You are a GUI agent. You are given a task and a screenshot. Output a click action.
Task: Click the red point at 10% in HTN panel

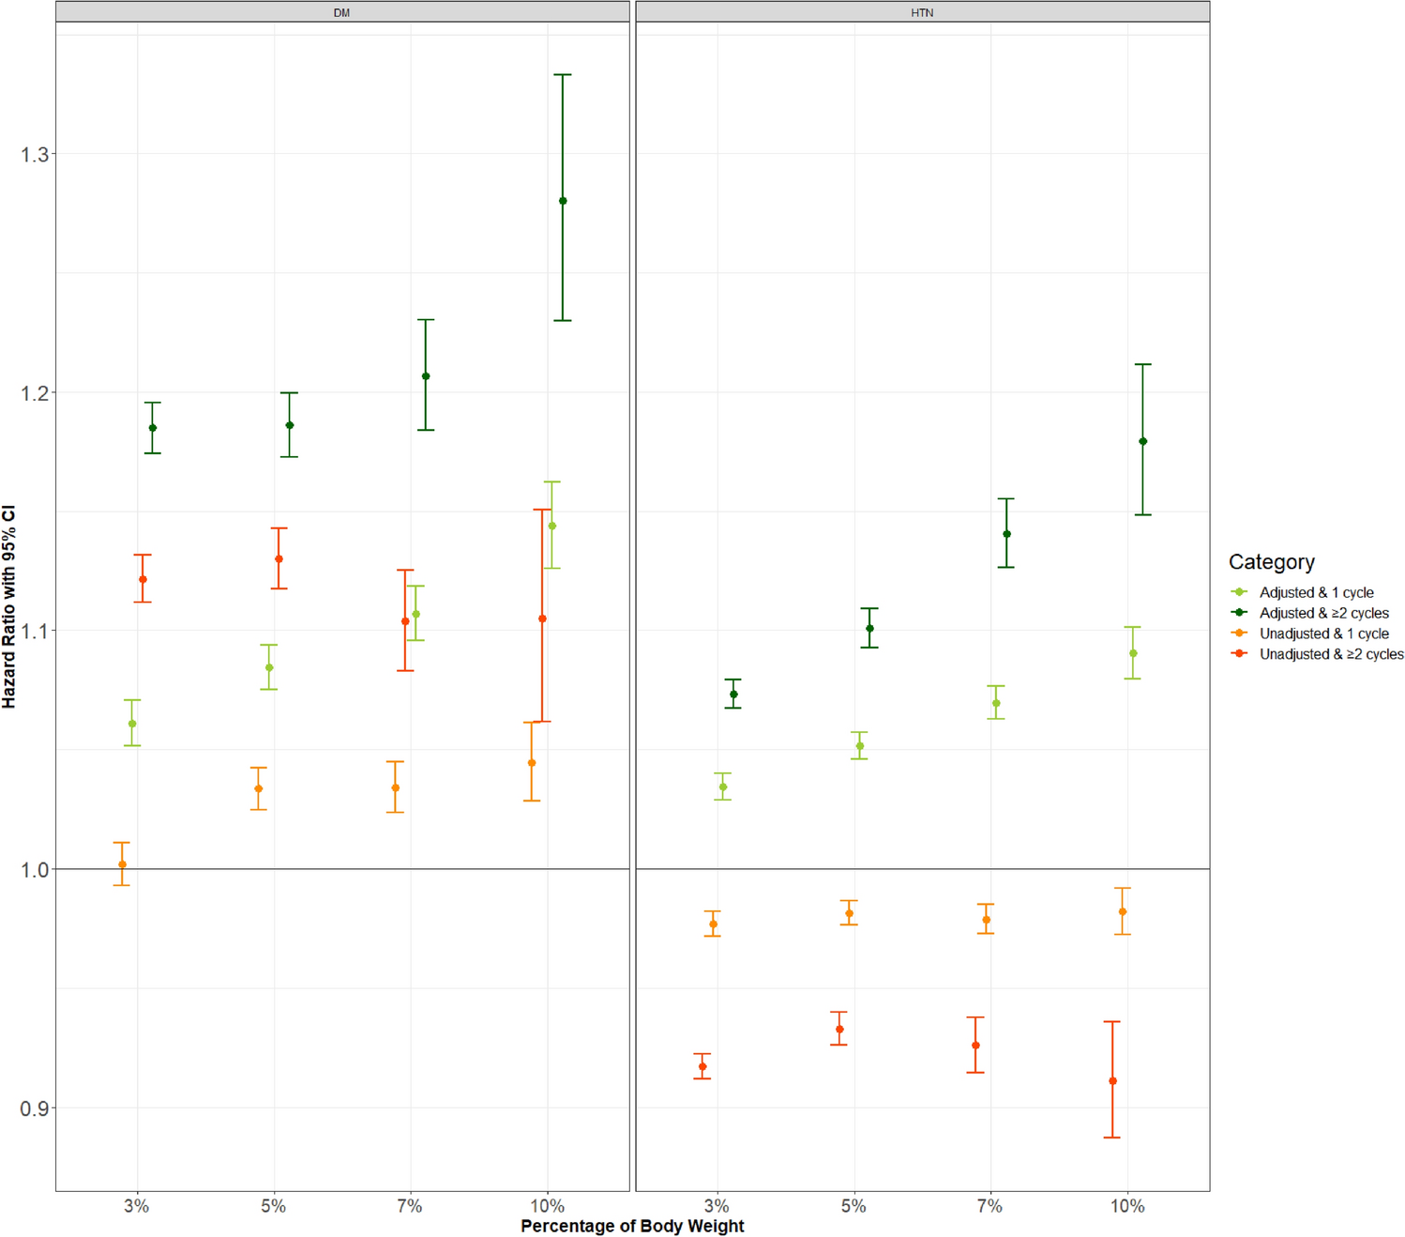[1112, 1081]
